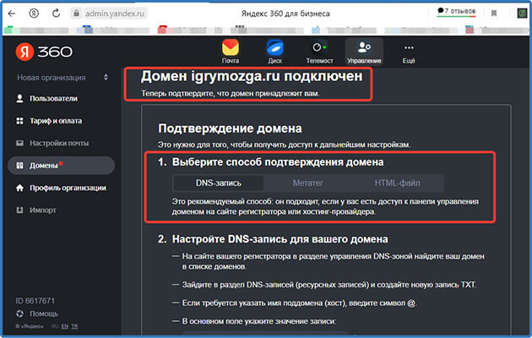This screenshot has height=338, width=532.
Task: Open the 7 отзывов reviews badge
Action: pos(456,11)
